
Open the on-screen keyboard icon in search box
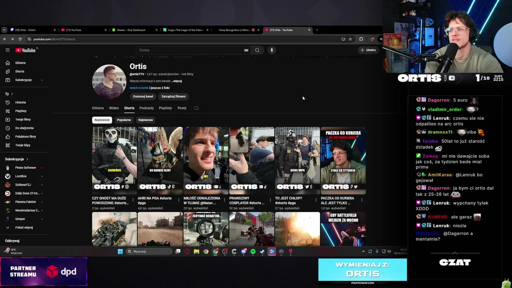click(246, 50)
